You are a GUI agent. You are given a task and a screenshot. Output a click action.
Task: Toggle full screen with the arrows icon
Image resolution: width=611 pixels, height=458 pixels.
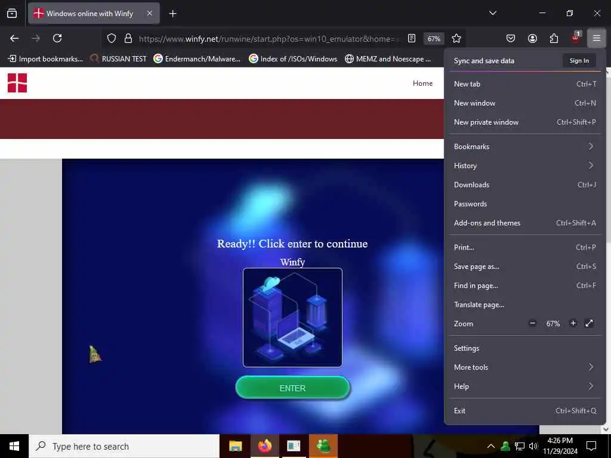click(x=589, y=323)
